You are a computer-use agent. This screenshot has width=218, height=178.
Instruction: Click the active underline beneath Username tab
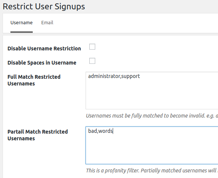(x=22, y=32)
